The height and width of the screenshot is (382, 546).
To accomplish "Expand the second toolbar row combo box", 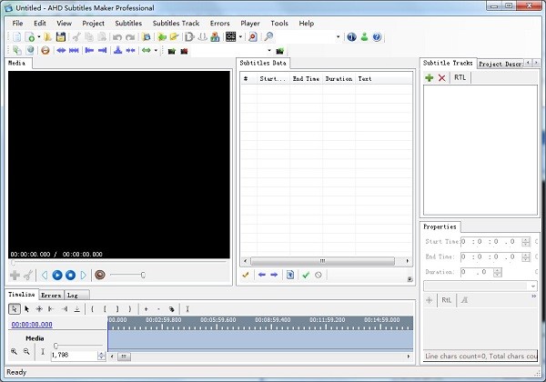I will 268,51.
